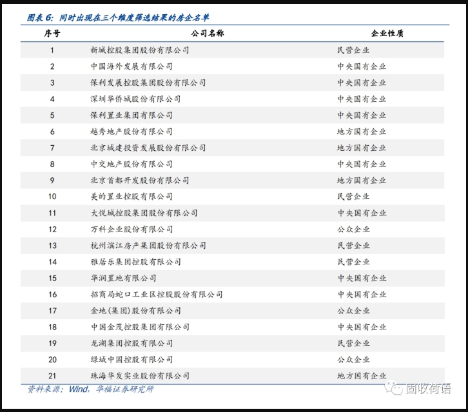Click the 公司名称 column header
468x412 pixels.
click(x=208, y=33)
